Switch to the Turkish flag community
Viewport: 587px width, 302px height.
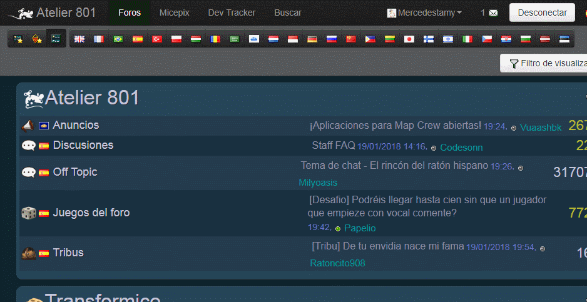[x=157, y=39]
